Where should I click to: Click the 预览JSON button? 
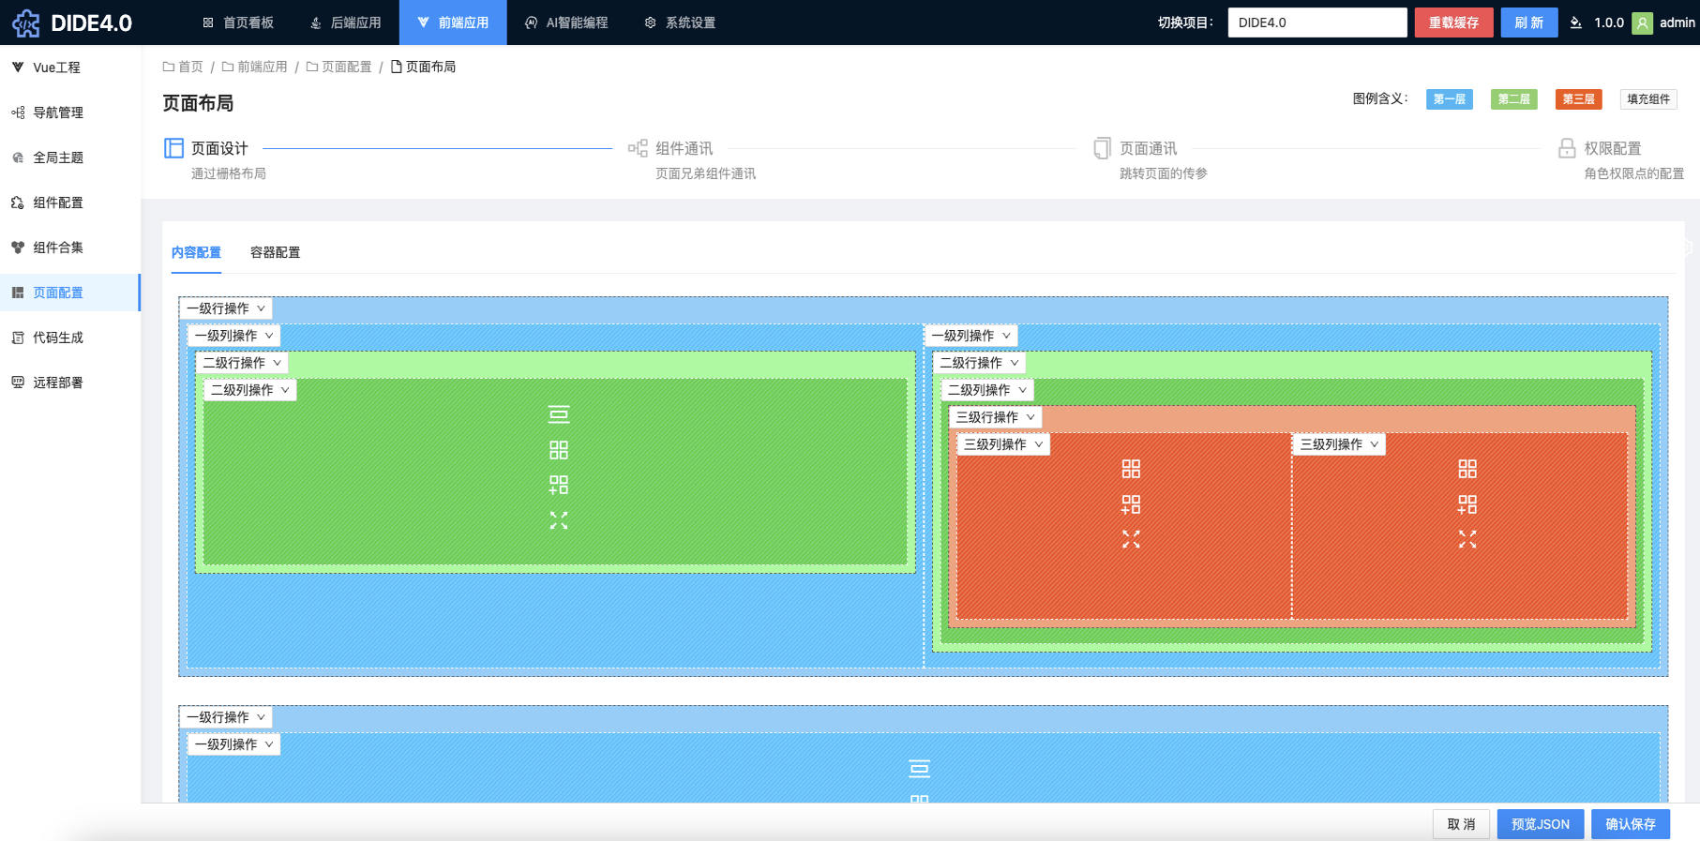click(1541, 824)
